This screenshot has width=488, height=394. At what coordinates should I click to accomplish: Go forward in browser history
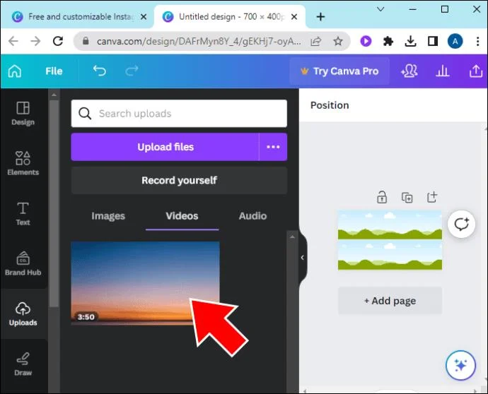pos(35,41)
